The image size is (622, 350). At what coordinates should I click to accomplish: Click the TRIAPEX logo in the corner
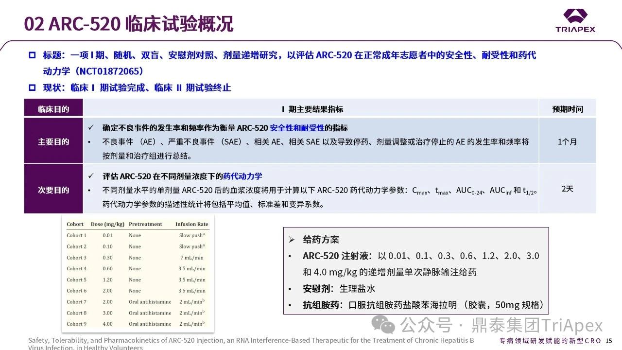575,20
